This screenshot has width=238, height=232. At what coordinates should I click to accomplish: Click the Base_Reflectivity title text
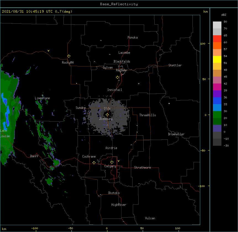tap(119, 4)
